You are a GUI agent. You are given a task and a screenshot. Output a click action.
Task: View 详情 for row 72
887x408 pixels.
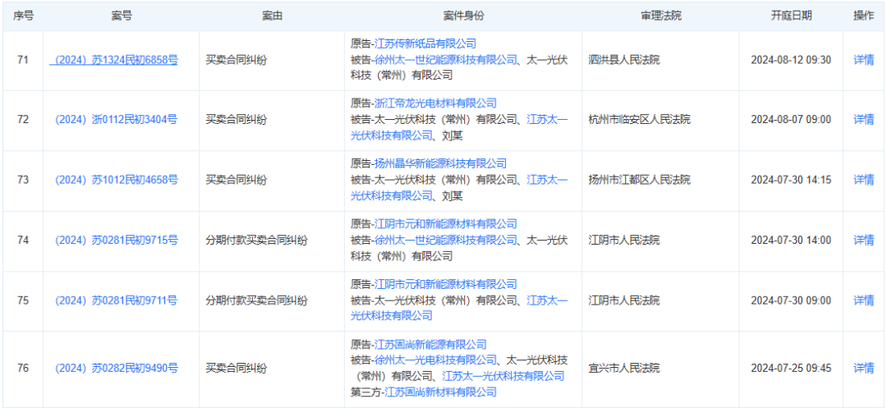click(863, 120)
